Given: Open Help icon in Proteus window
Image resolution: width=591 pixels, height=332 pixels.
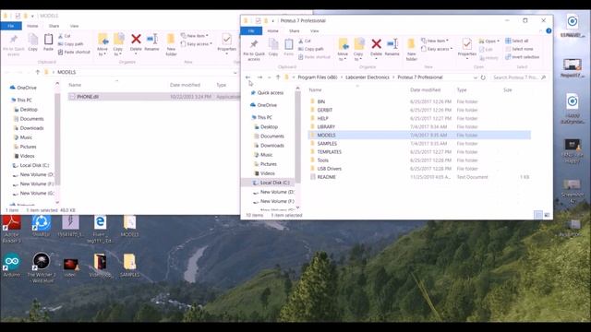Looking at the screenshot, I should coord(549,30).
